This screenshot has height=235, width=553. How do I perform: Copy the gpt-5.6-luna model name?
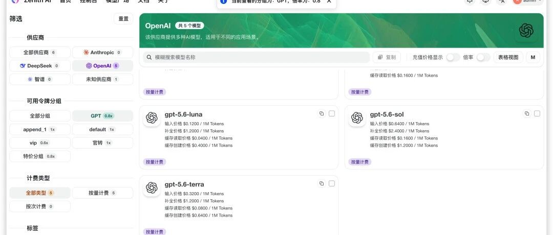[321, 113]
